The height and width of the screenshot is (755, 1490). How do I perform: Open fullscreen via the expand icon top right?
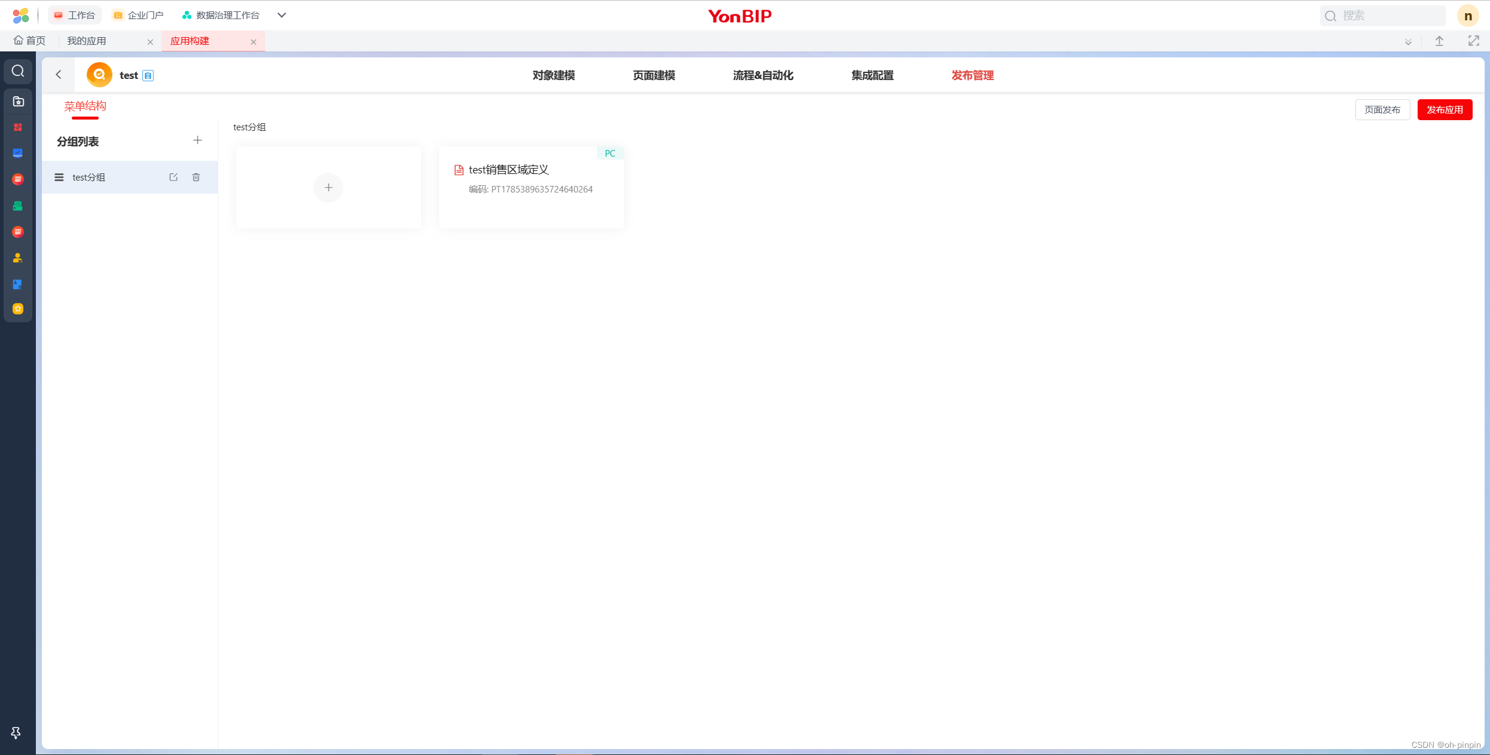(x=1474, y=41)
